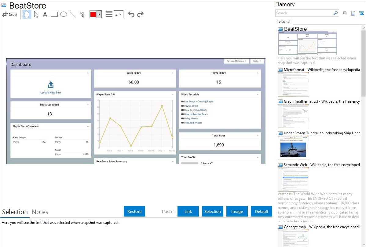Open the Microformat Wikipedia snapshot thumbnail

(293, 84)
